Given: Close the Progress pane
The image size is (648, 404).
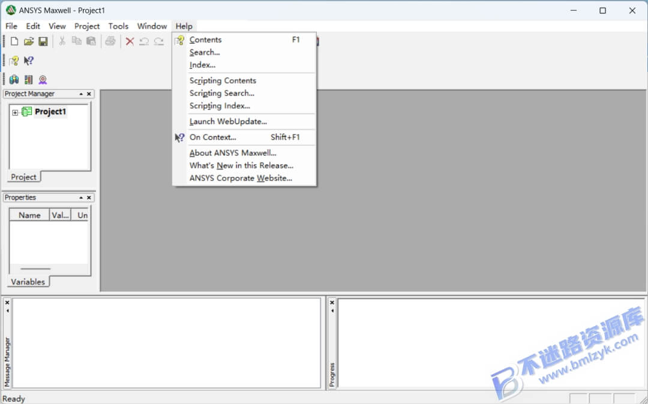Looking at the screenshot, I should click(332, 303).
